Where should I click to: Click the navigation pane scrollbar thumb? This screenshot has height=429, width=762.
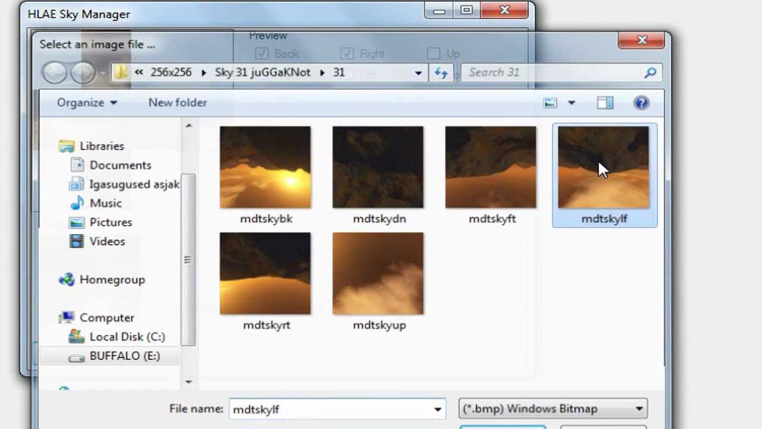188,260
